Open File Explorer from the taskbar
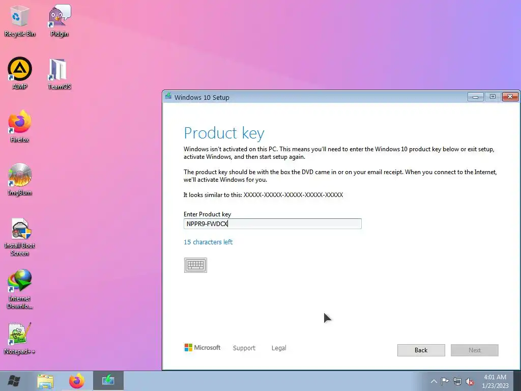Viewport: 521px width, 391px height. [x=45, y=381]
